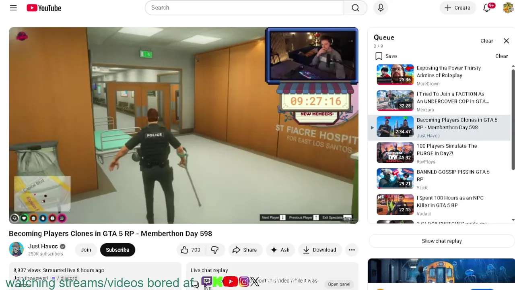
Task: Click the Kick icon in overlay
Action: 218,281
